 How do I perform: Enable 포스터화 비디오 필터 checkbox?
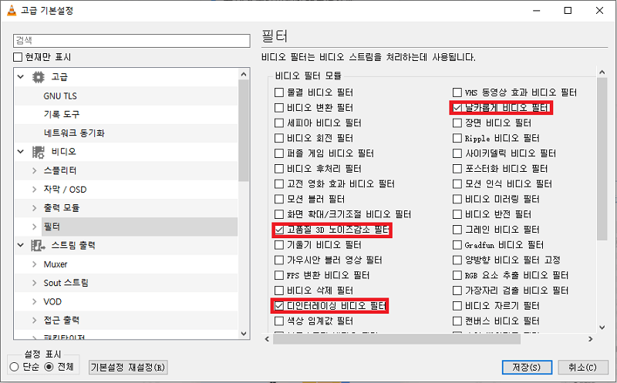pyautogui.click(x=457, y=169)
